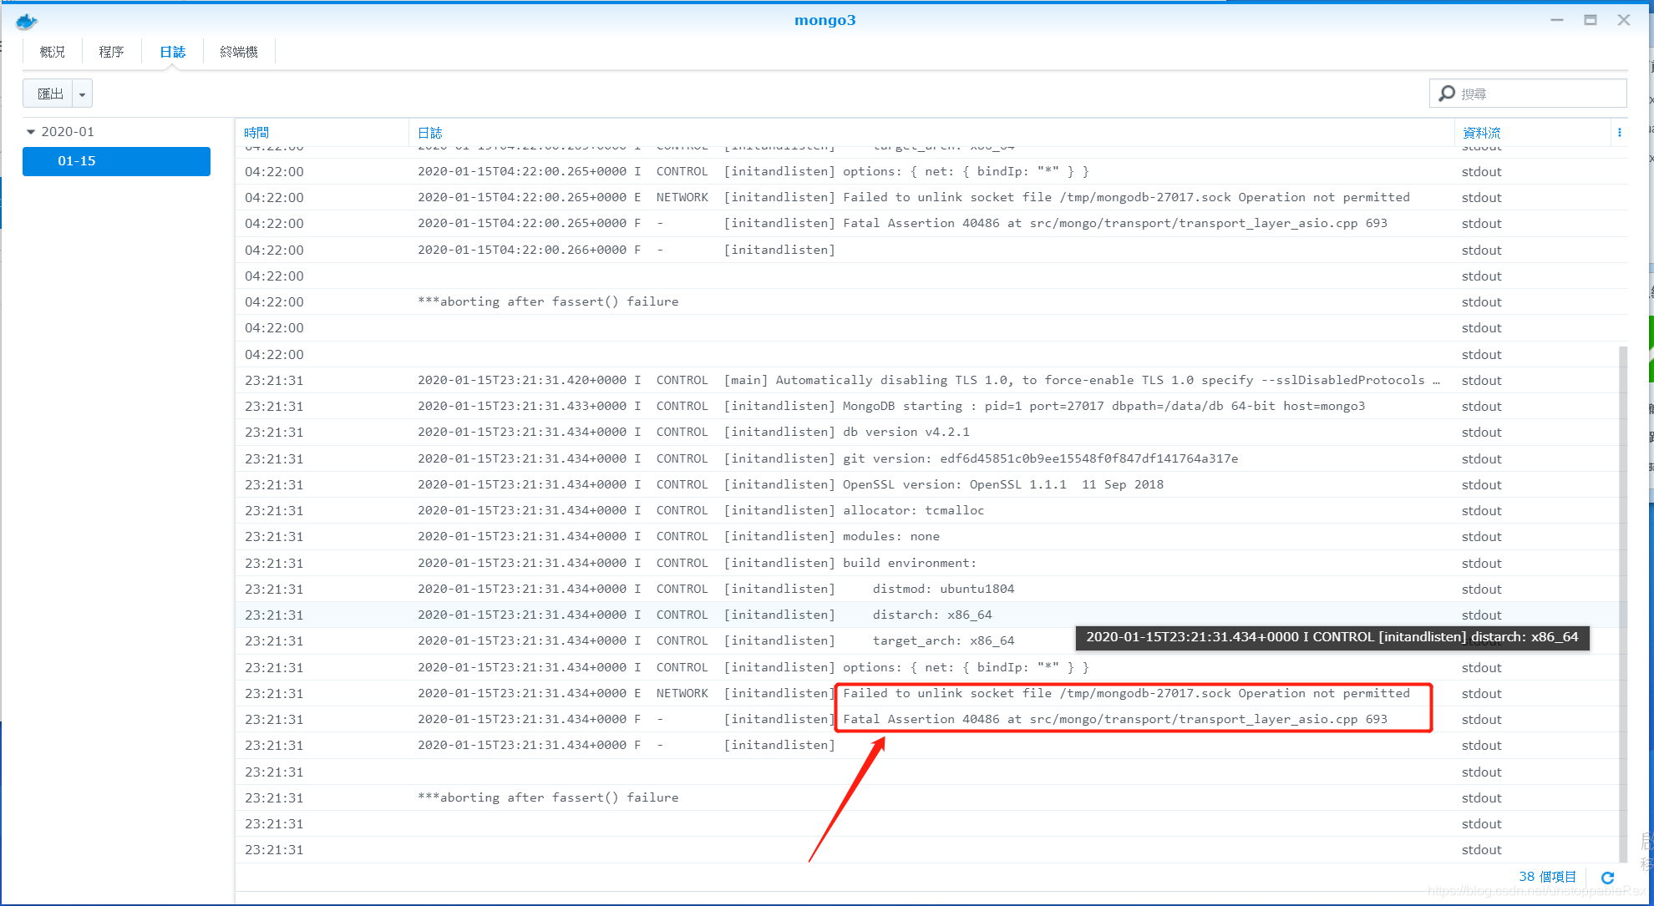Maximize the mongo3 window
The height and width of the screenshot is (906, 1654).
click(x=1591, y=20)
